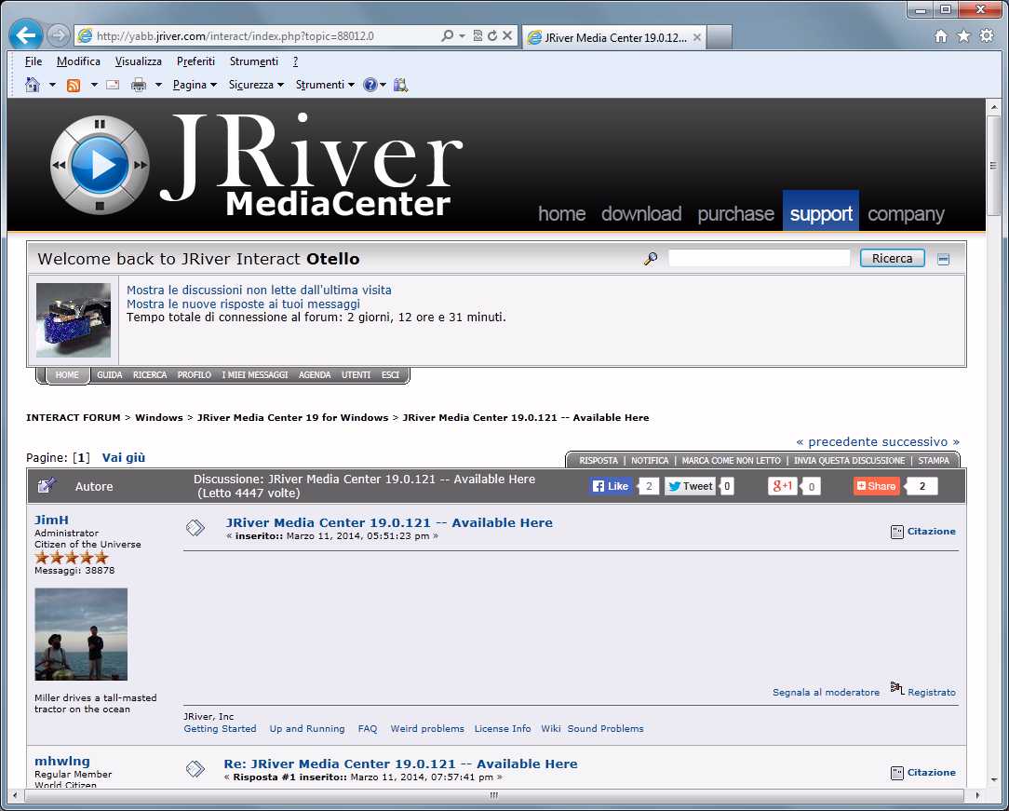Open browser settings gear icon
This screenshot has height=811, width=1009.
tap(987, 36)
